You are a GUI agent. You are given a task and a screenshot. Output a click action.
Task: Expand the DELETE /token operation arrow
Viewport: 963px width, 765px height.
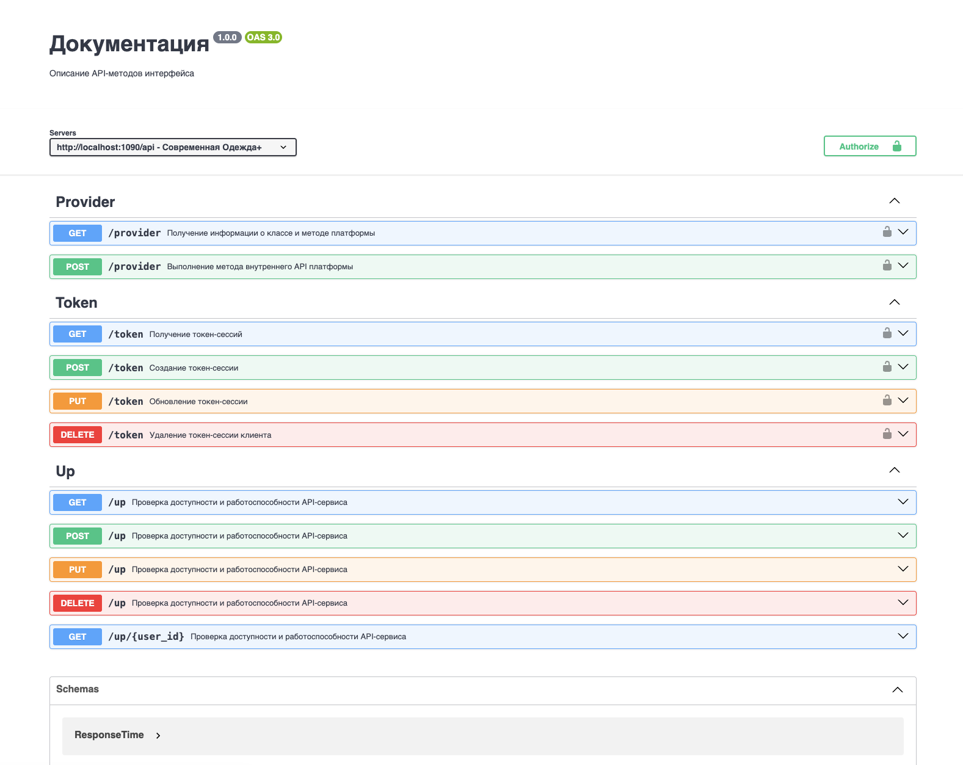pyautogui.click(x=903, y=434)
